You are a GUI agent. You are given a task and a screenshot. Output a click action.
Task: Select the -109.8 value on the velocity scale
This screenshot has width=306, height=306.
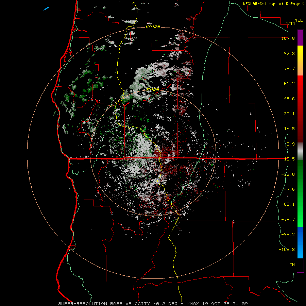click(287, 250)
